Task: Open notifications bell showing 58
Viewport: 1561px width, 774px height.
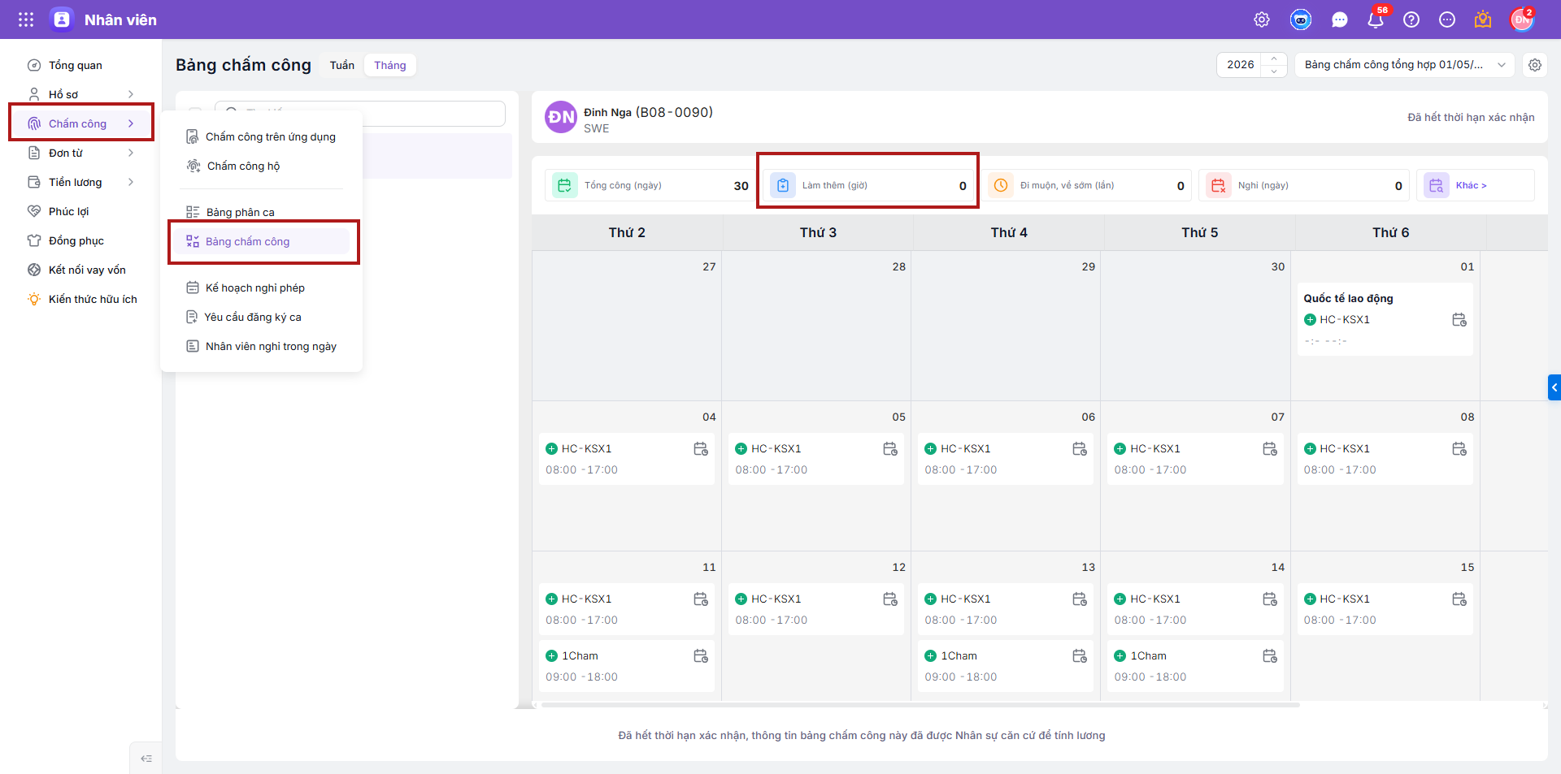Action: pos(1376,19)
